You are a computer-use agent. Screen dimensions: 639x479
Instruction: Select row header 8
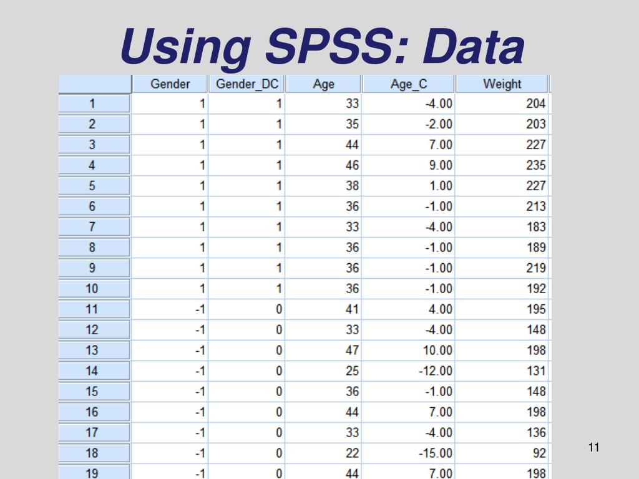point(94,247)
